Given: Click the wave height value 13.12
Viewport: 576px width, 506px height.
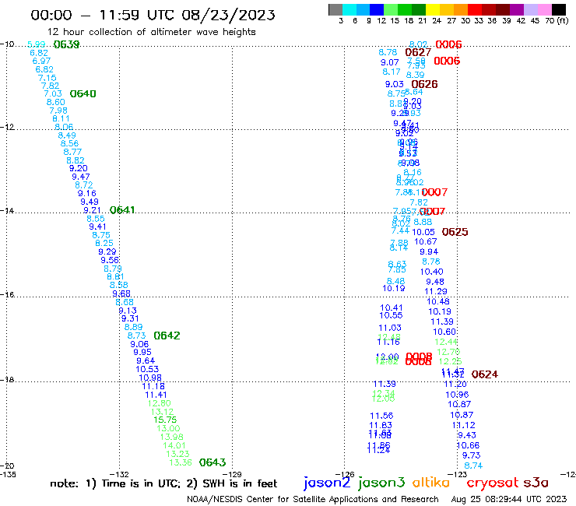Looking at the screenshot, I should [162, 412].
